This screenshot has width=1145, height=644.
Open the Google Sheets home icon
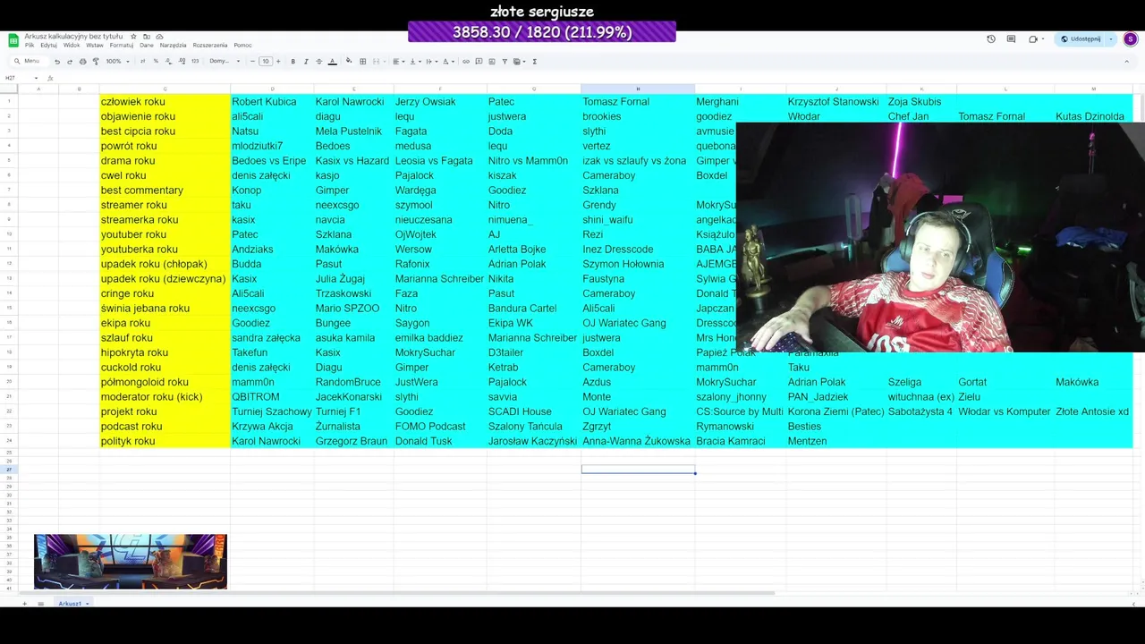pyautogui.click(x=13, y=40)
